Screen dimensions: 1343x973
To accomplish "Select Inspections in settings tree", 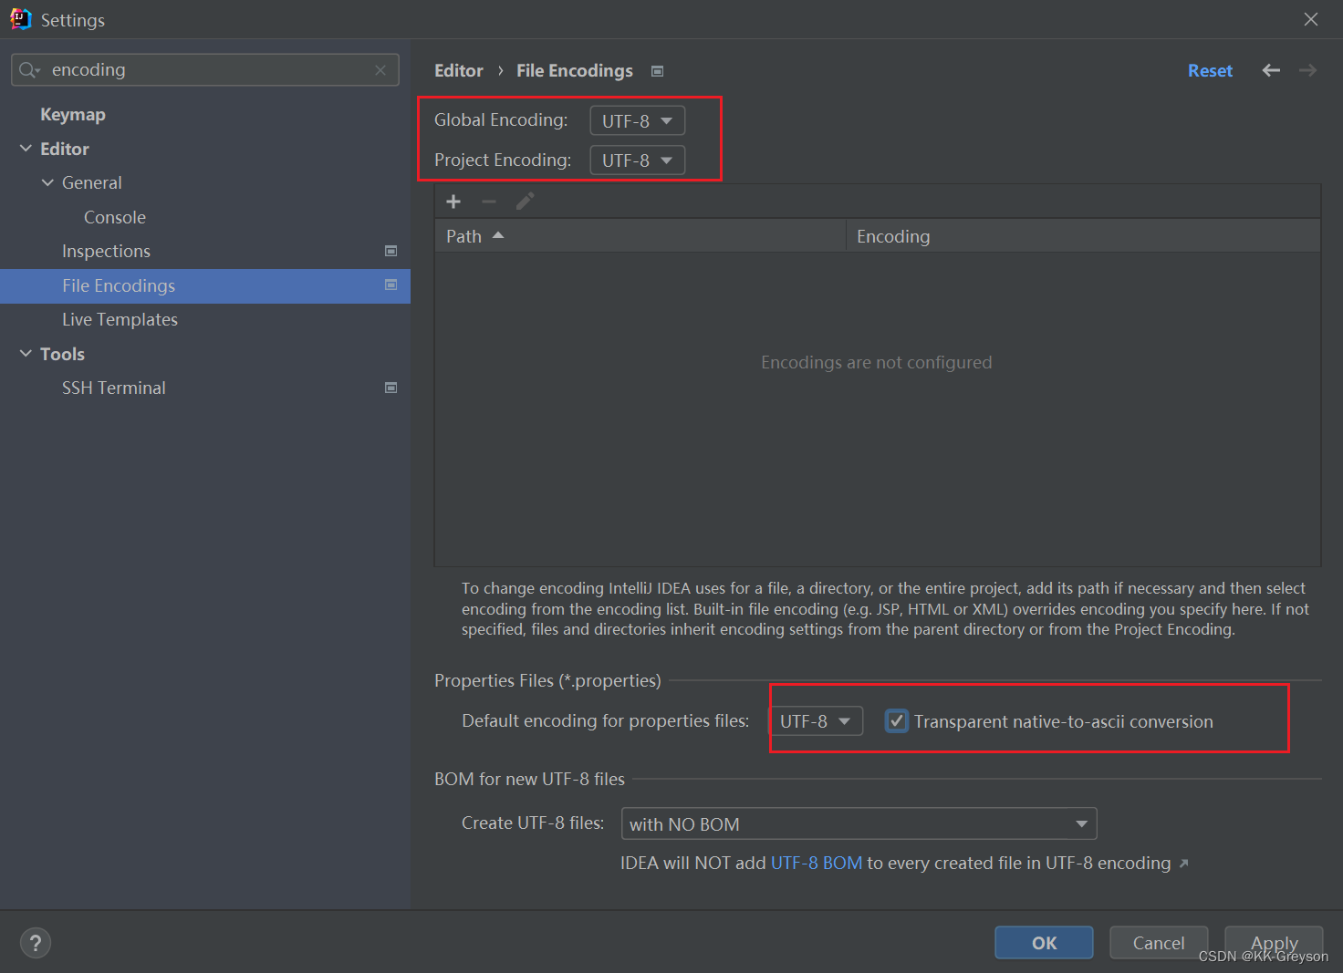I will point(106,252).
